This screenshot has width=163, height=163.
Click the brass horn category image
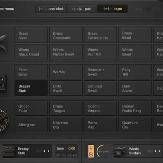3,42
